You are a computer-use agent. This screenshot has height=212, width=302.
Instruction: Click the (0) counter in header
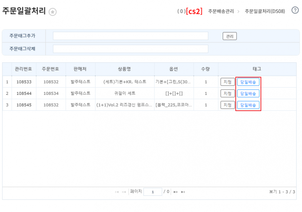coord(182,11)
